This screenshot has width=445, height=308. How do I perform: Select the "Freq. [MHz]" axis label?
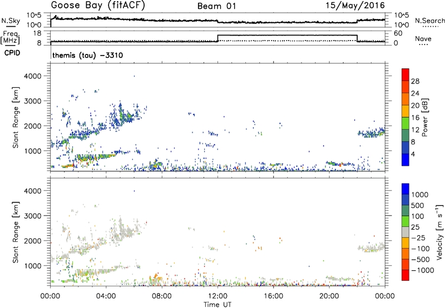tap(10, 38)
